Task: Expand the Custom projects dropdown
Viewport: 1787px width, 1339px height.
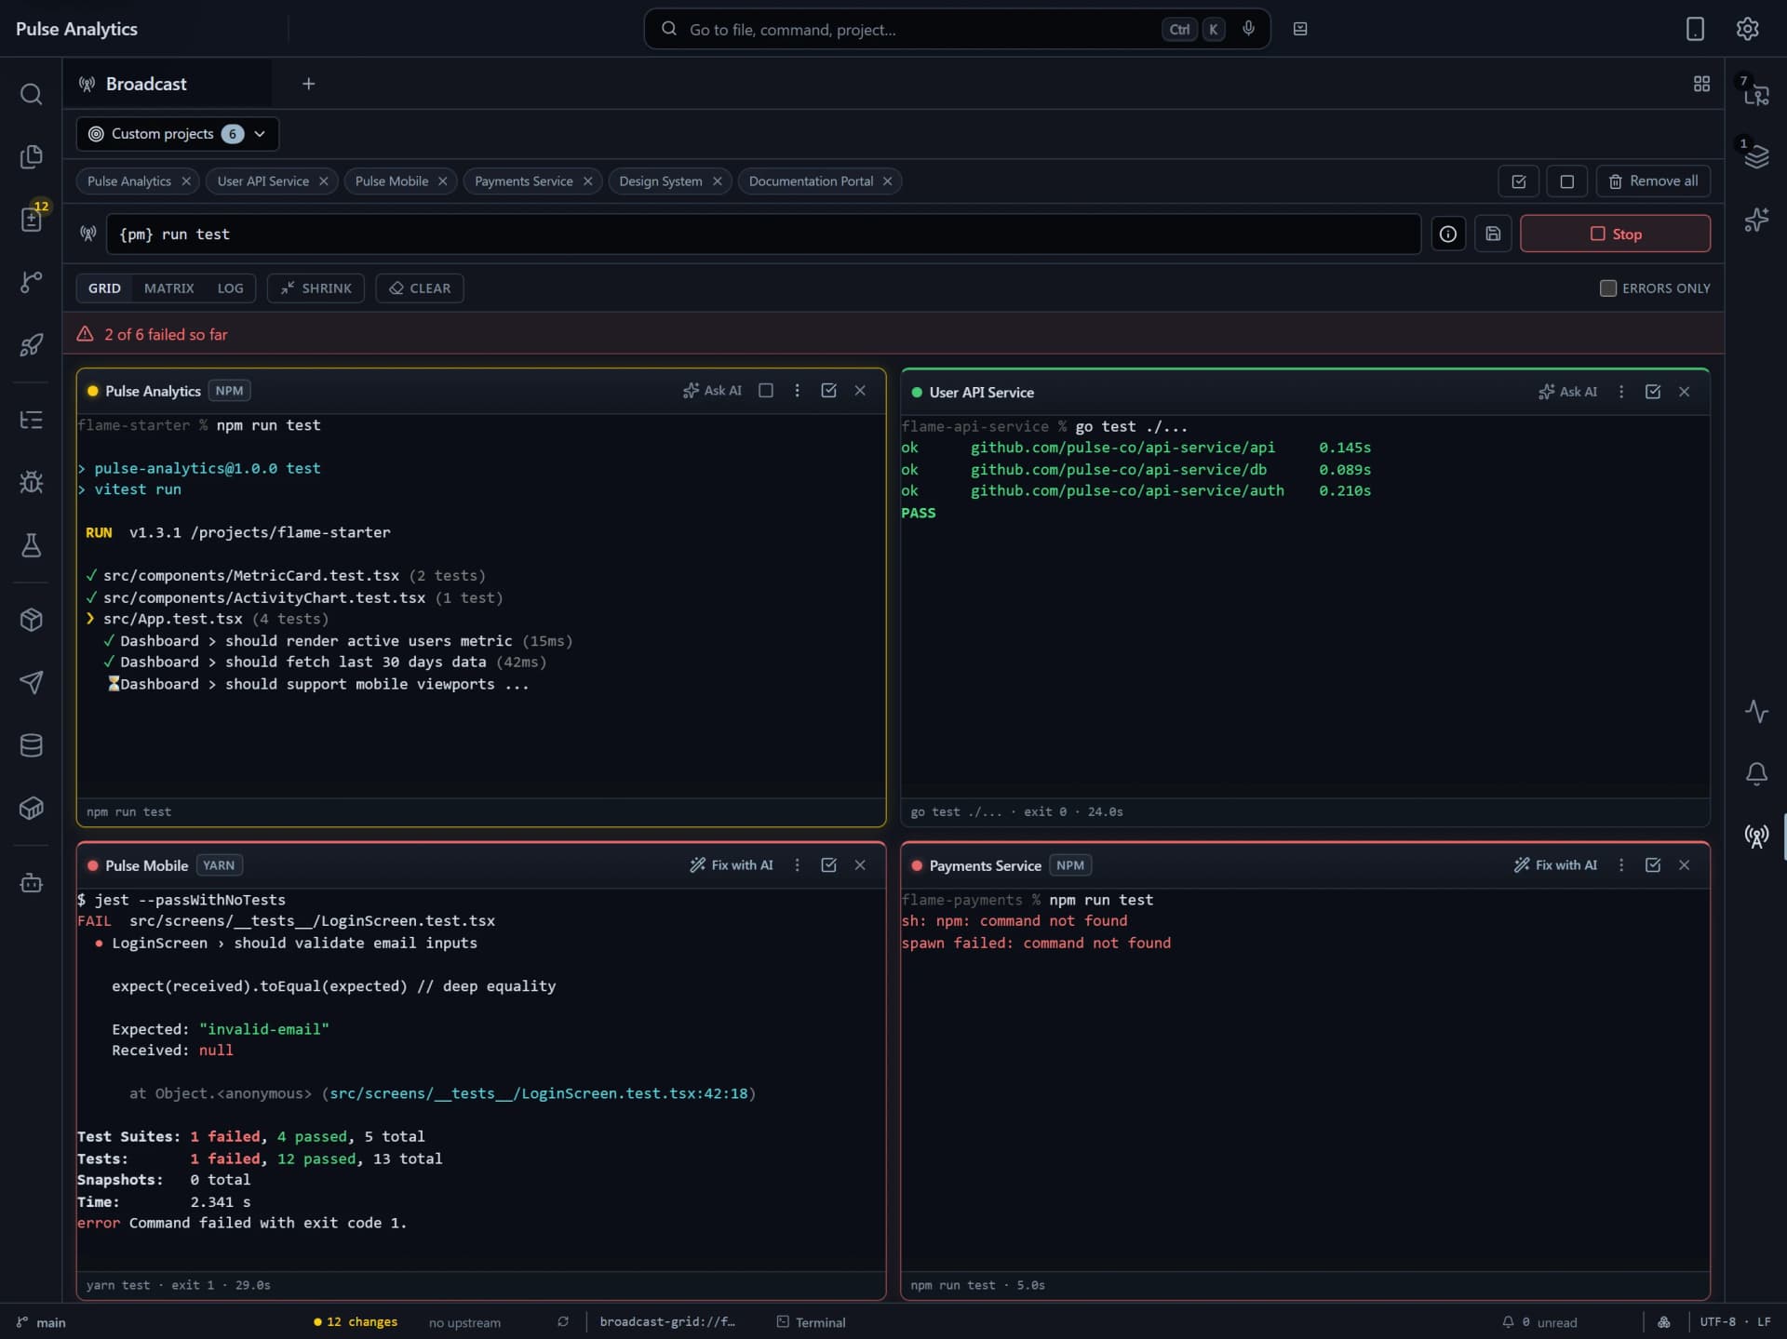Action: point(177,134)
